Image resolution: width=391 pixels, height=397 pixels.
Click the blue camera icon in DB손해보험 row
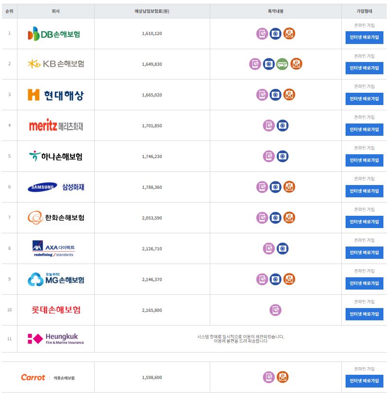coord(275,34)
